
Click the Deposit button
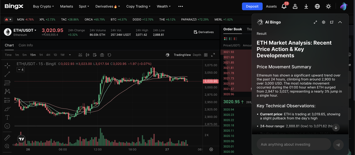tap(252, 6)
